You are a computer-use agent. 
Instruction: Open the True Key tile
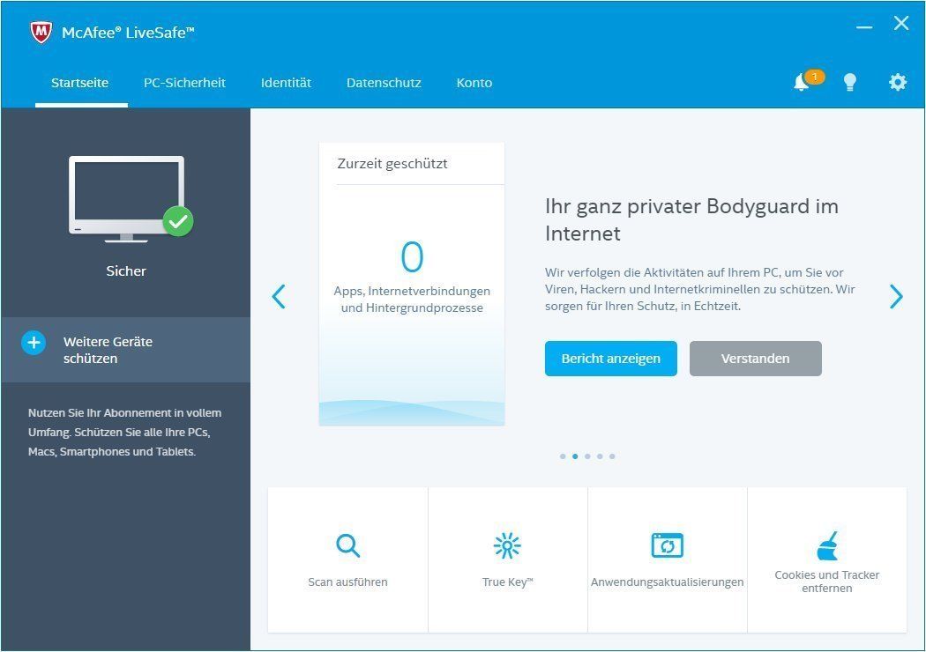tap(508, 560)
